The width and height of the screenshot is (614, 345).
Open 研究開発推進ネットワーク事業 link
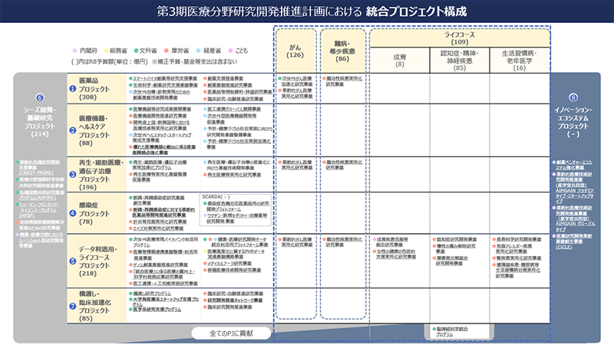pyautogui.click(x=235, y=301)
